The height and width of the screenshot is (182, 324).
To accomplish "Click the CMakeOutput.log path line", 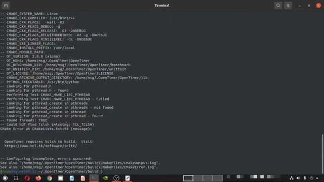I will pyautogui.click(x=80, y=163).
